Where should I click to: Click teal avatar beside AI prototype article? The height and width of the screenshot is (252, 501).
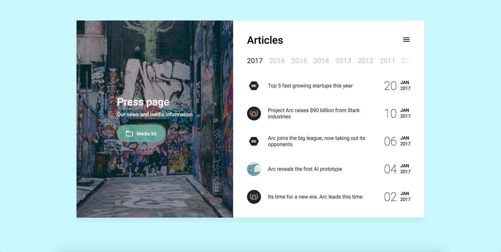[254, 169]
